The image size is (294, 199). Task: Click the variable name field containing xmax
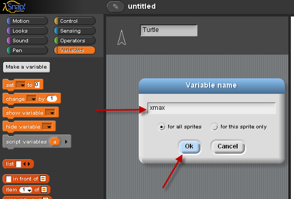(212, 108)
